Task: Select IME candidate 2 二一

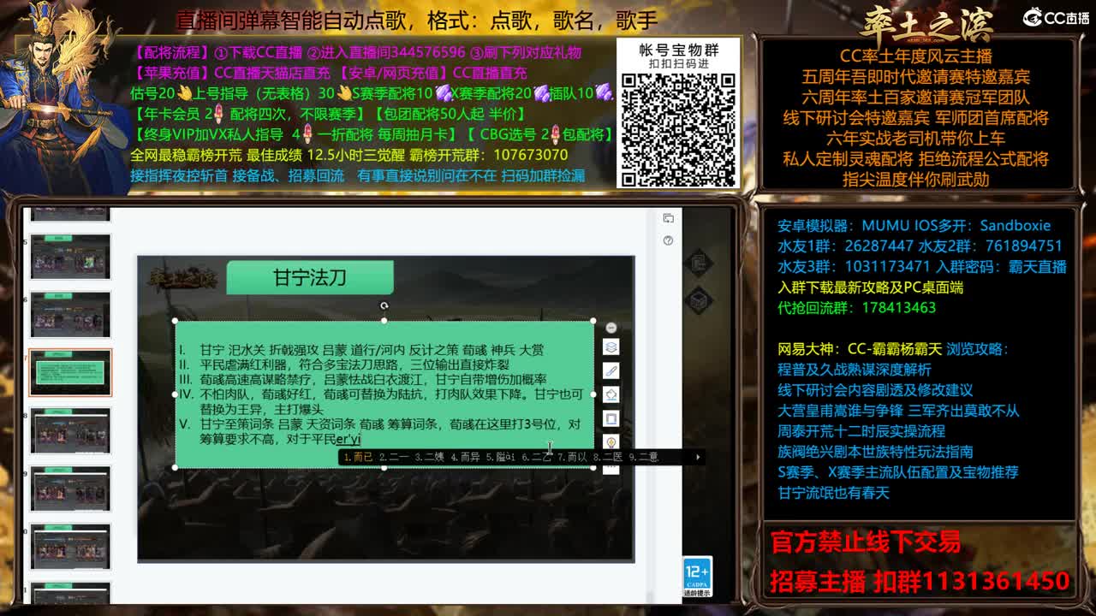Action: [x=393, y=458]
